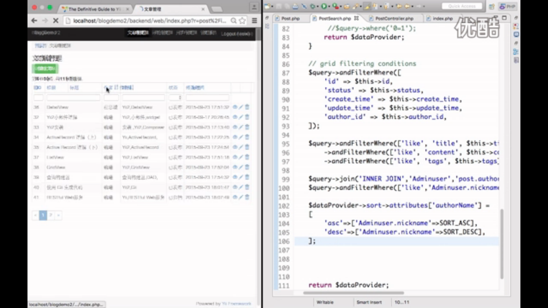Screen dimensions: 548x308
Task: Click the green Run button in Eclipse toolbar
Action: click(x=324, y=6)
